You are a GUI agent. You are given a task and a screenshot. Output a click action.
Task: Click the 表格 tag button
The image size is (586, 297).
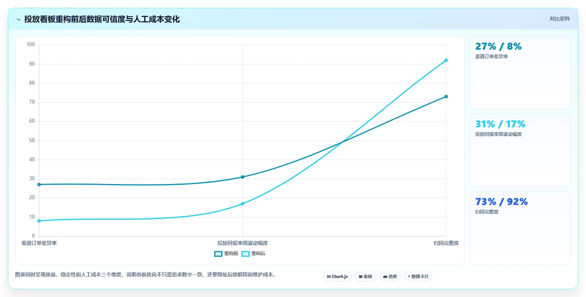pos(365,276)
